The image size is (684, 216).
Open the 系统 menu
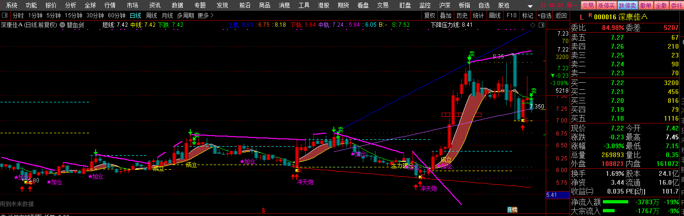pos(12,6)
